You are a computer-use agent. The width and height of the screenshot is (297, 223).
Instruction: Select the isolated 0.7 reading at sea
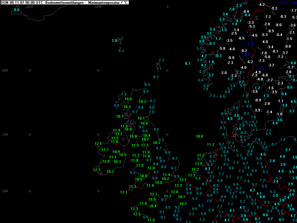(188, 64)
